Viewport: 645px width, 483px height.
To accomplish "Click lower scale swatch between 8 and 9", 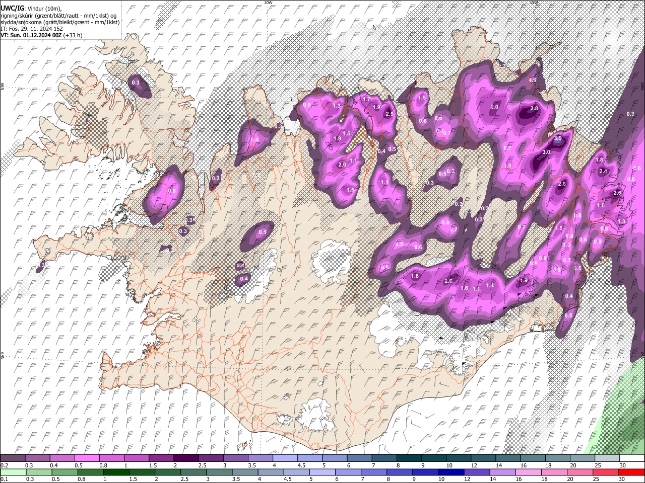I will (x=399, y=472).
